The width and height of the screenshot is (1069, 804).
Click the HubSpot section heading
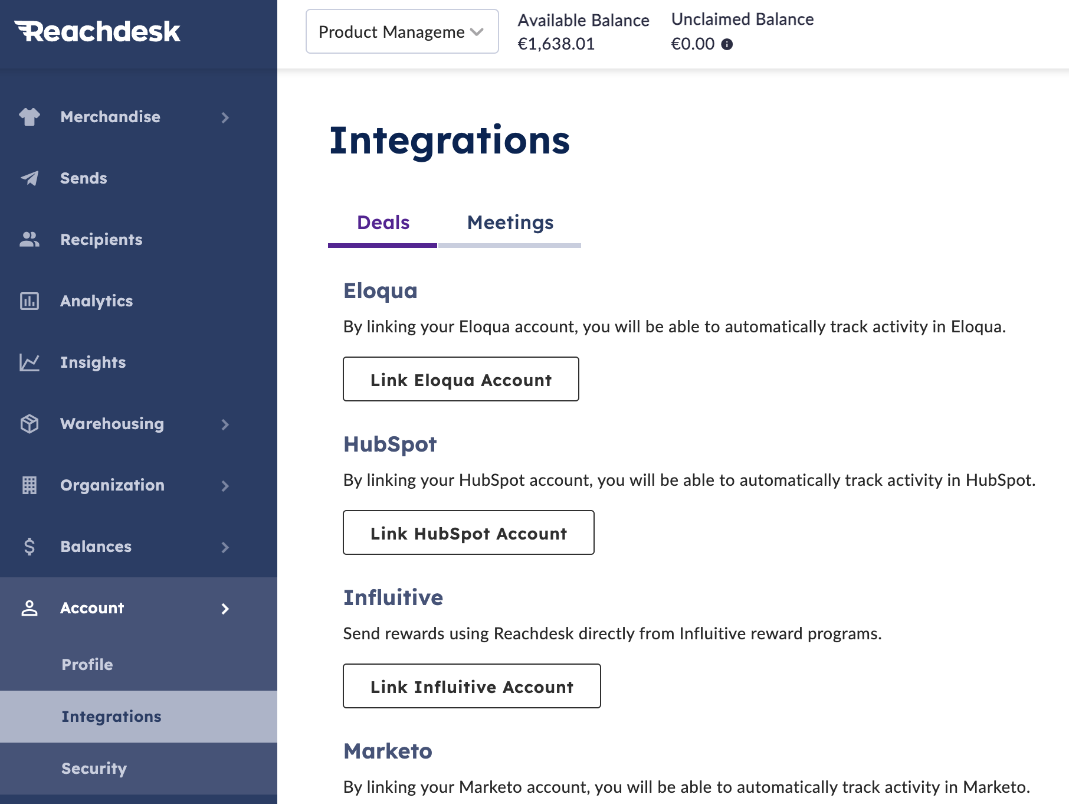390,444
